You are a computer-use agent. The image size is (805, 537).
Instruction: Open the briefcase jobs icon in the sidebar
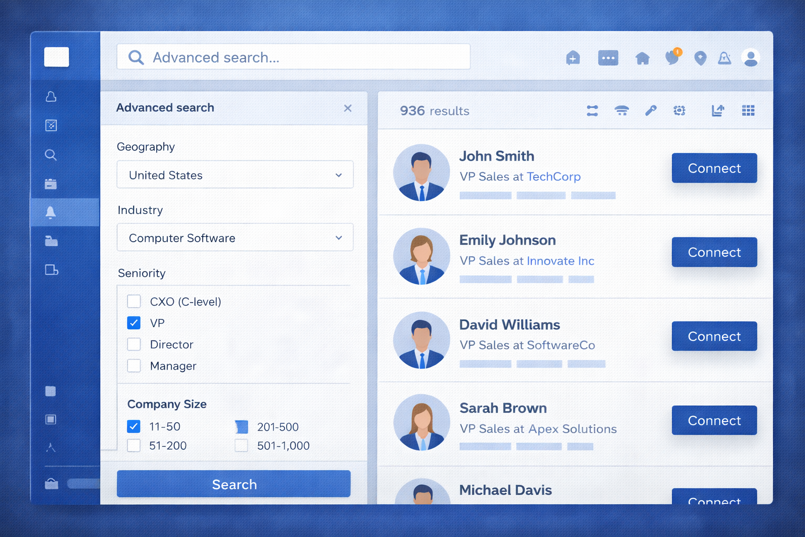pyautogui.click(x=50, y=184)
